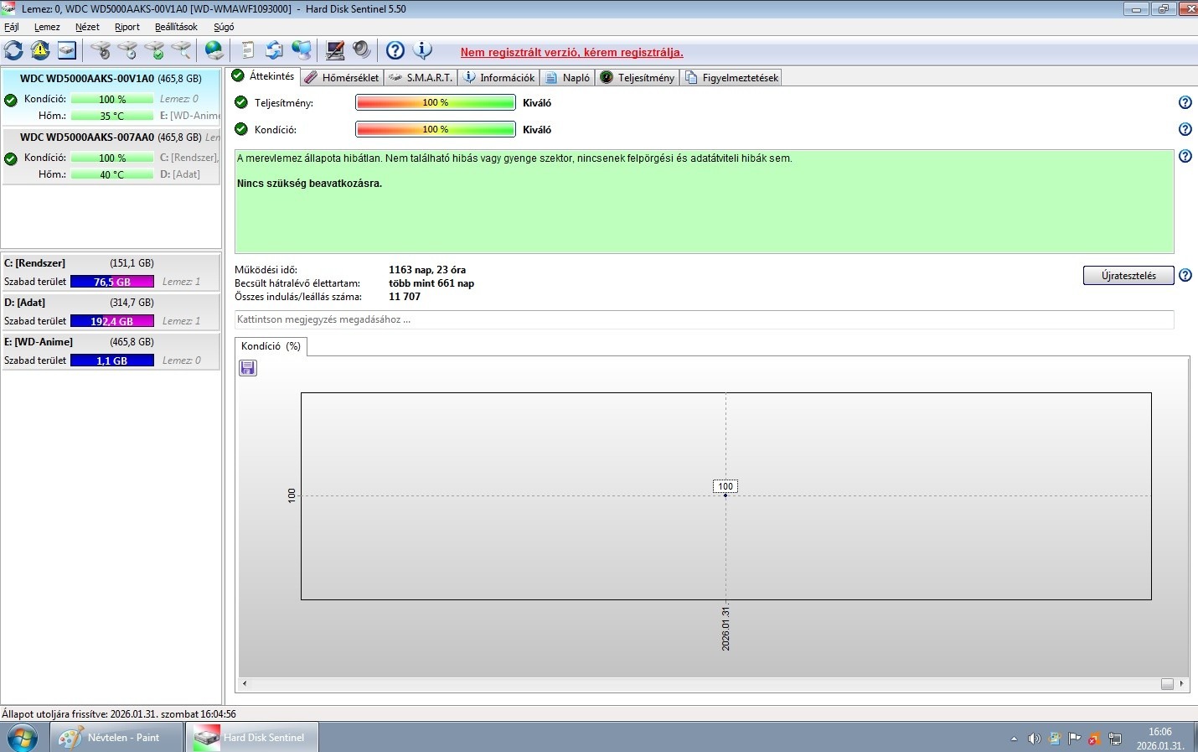The width and height of the screenshot is (1198, 752).
Task: Switch to Névtelen - Paint in taskbar
Action: (x=116, y=738)
